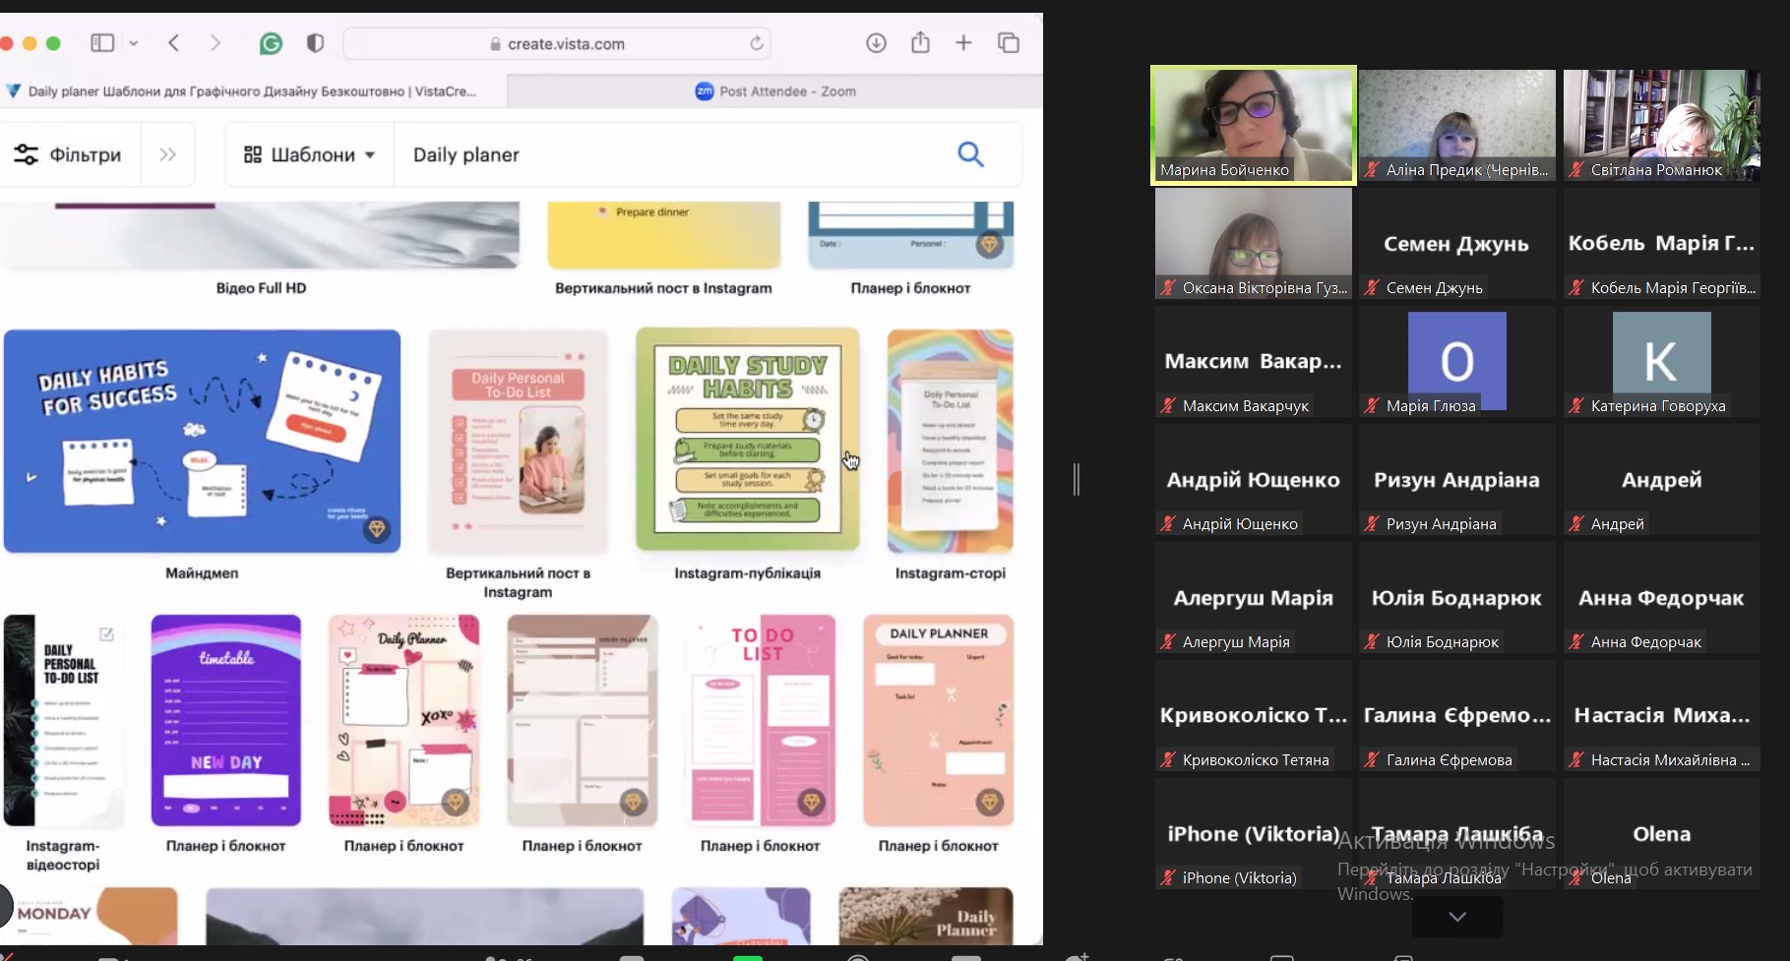Click the blue search magnifier icon

[970, 154]
